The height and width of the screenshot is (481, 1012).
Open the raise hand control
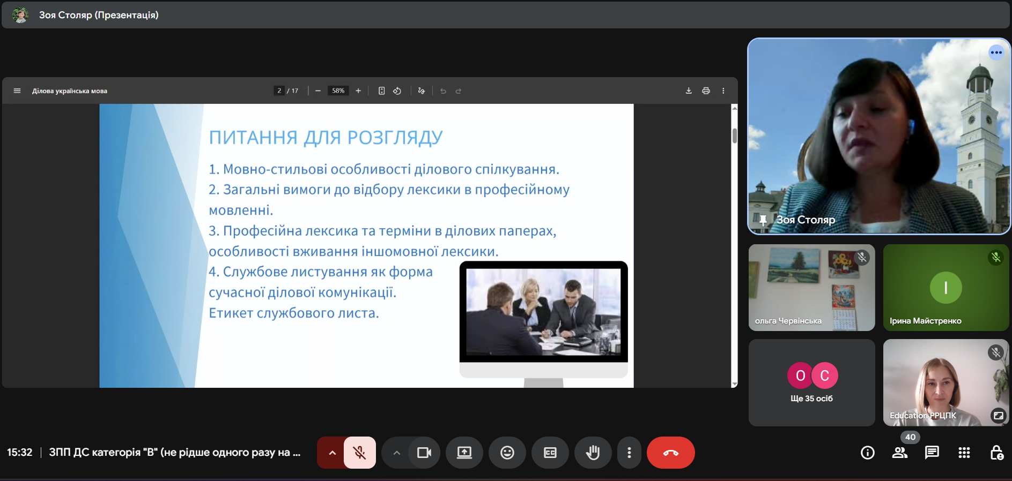(x=593, y=453)
